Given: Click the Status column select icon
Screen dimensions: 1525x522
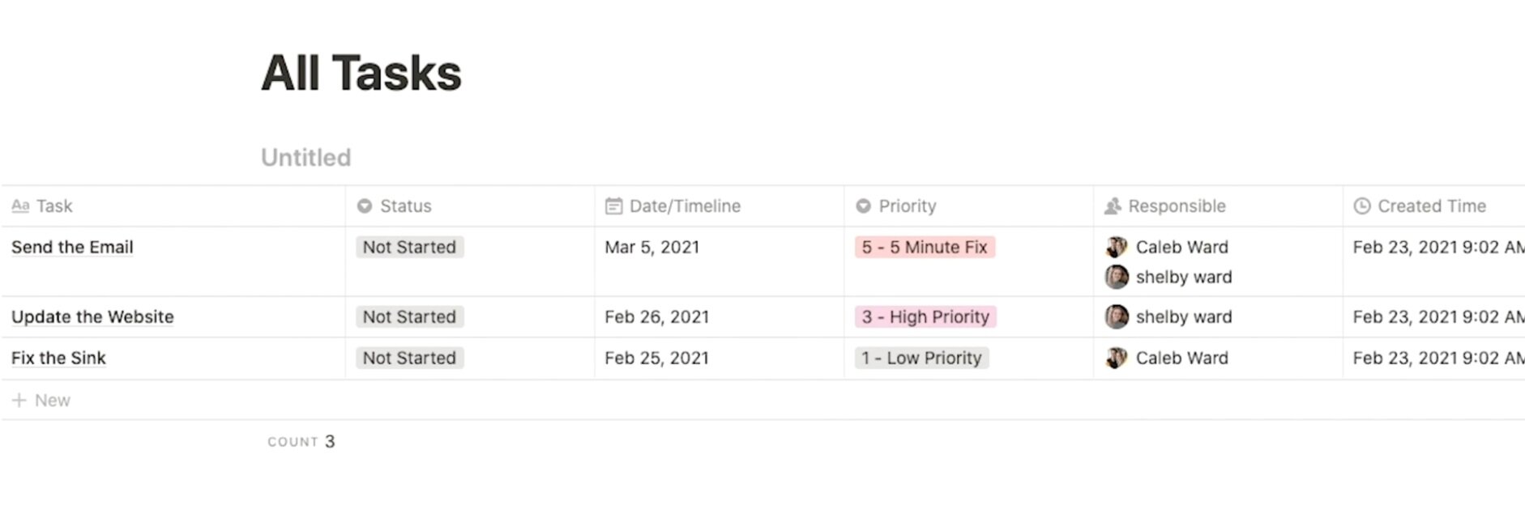Looking at the screenshot, I should (x=365, y=206).
